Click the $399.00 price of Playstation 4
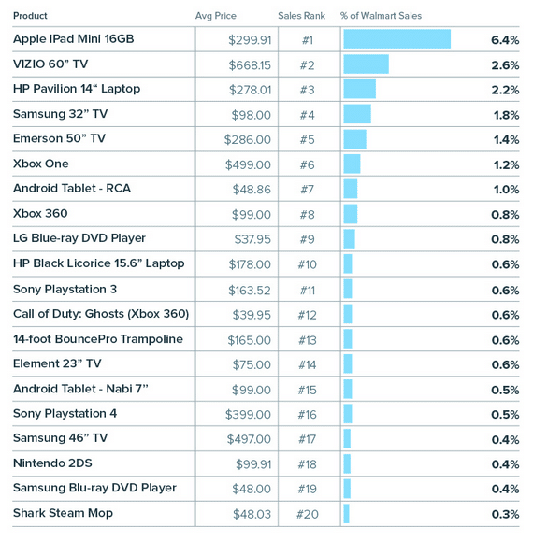This screenshot has height=541, width=533. tap(248, 414)
